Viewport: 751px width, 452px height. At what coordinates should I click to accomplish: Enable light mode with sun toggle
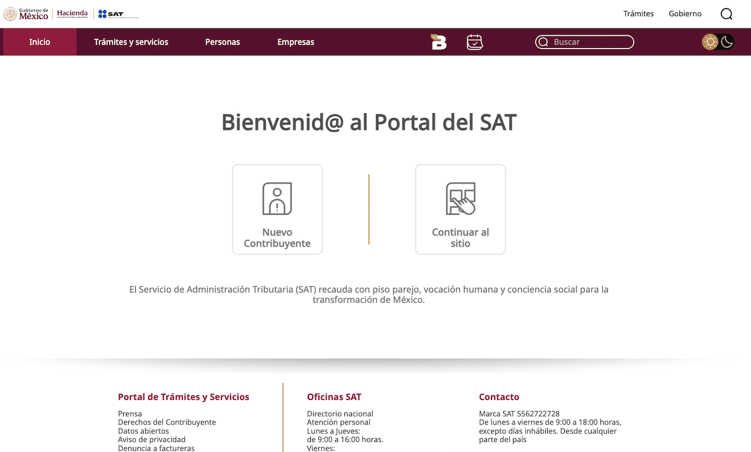[710, 42]
